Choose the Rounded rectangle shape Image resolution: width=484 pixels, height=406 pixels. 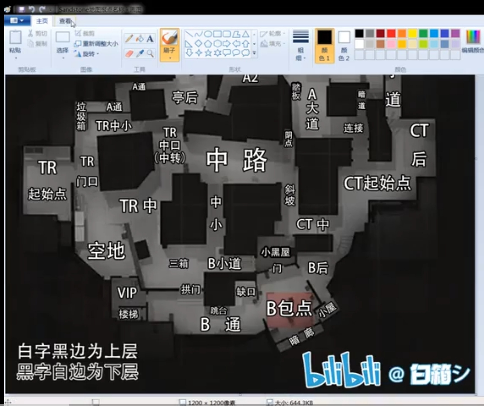(x=227, y=34)
